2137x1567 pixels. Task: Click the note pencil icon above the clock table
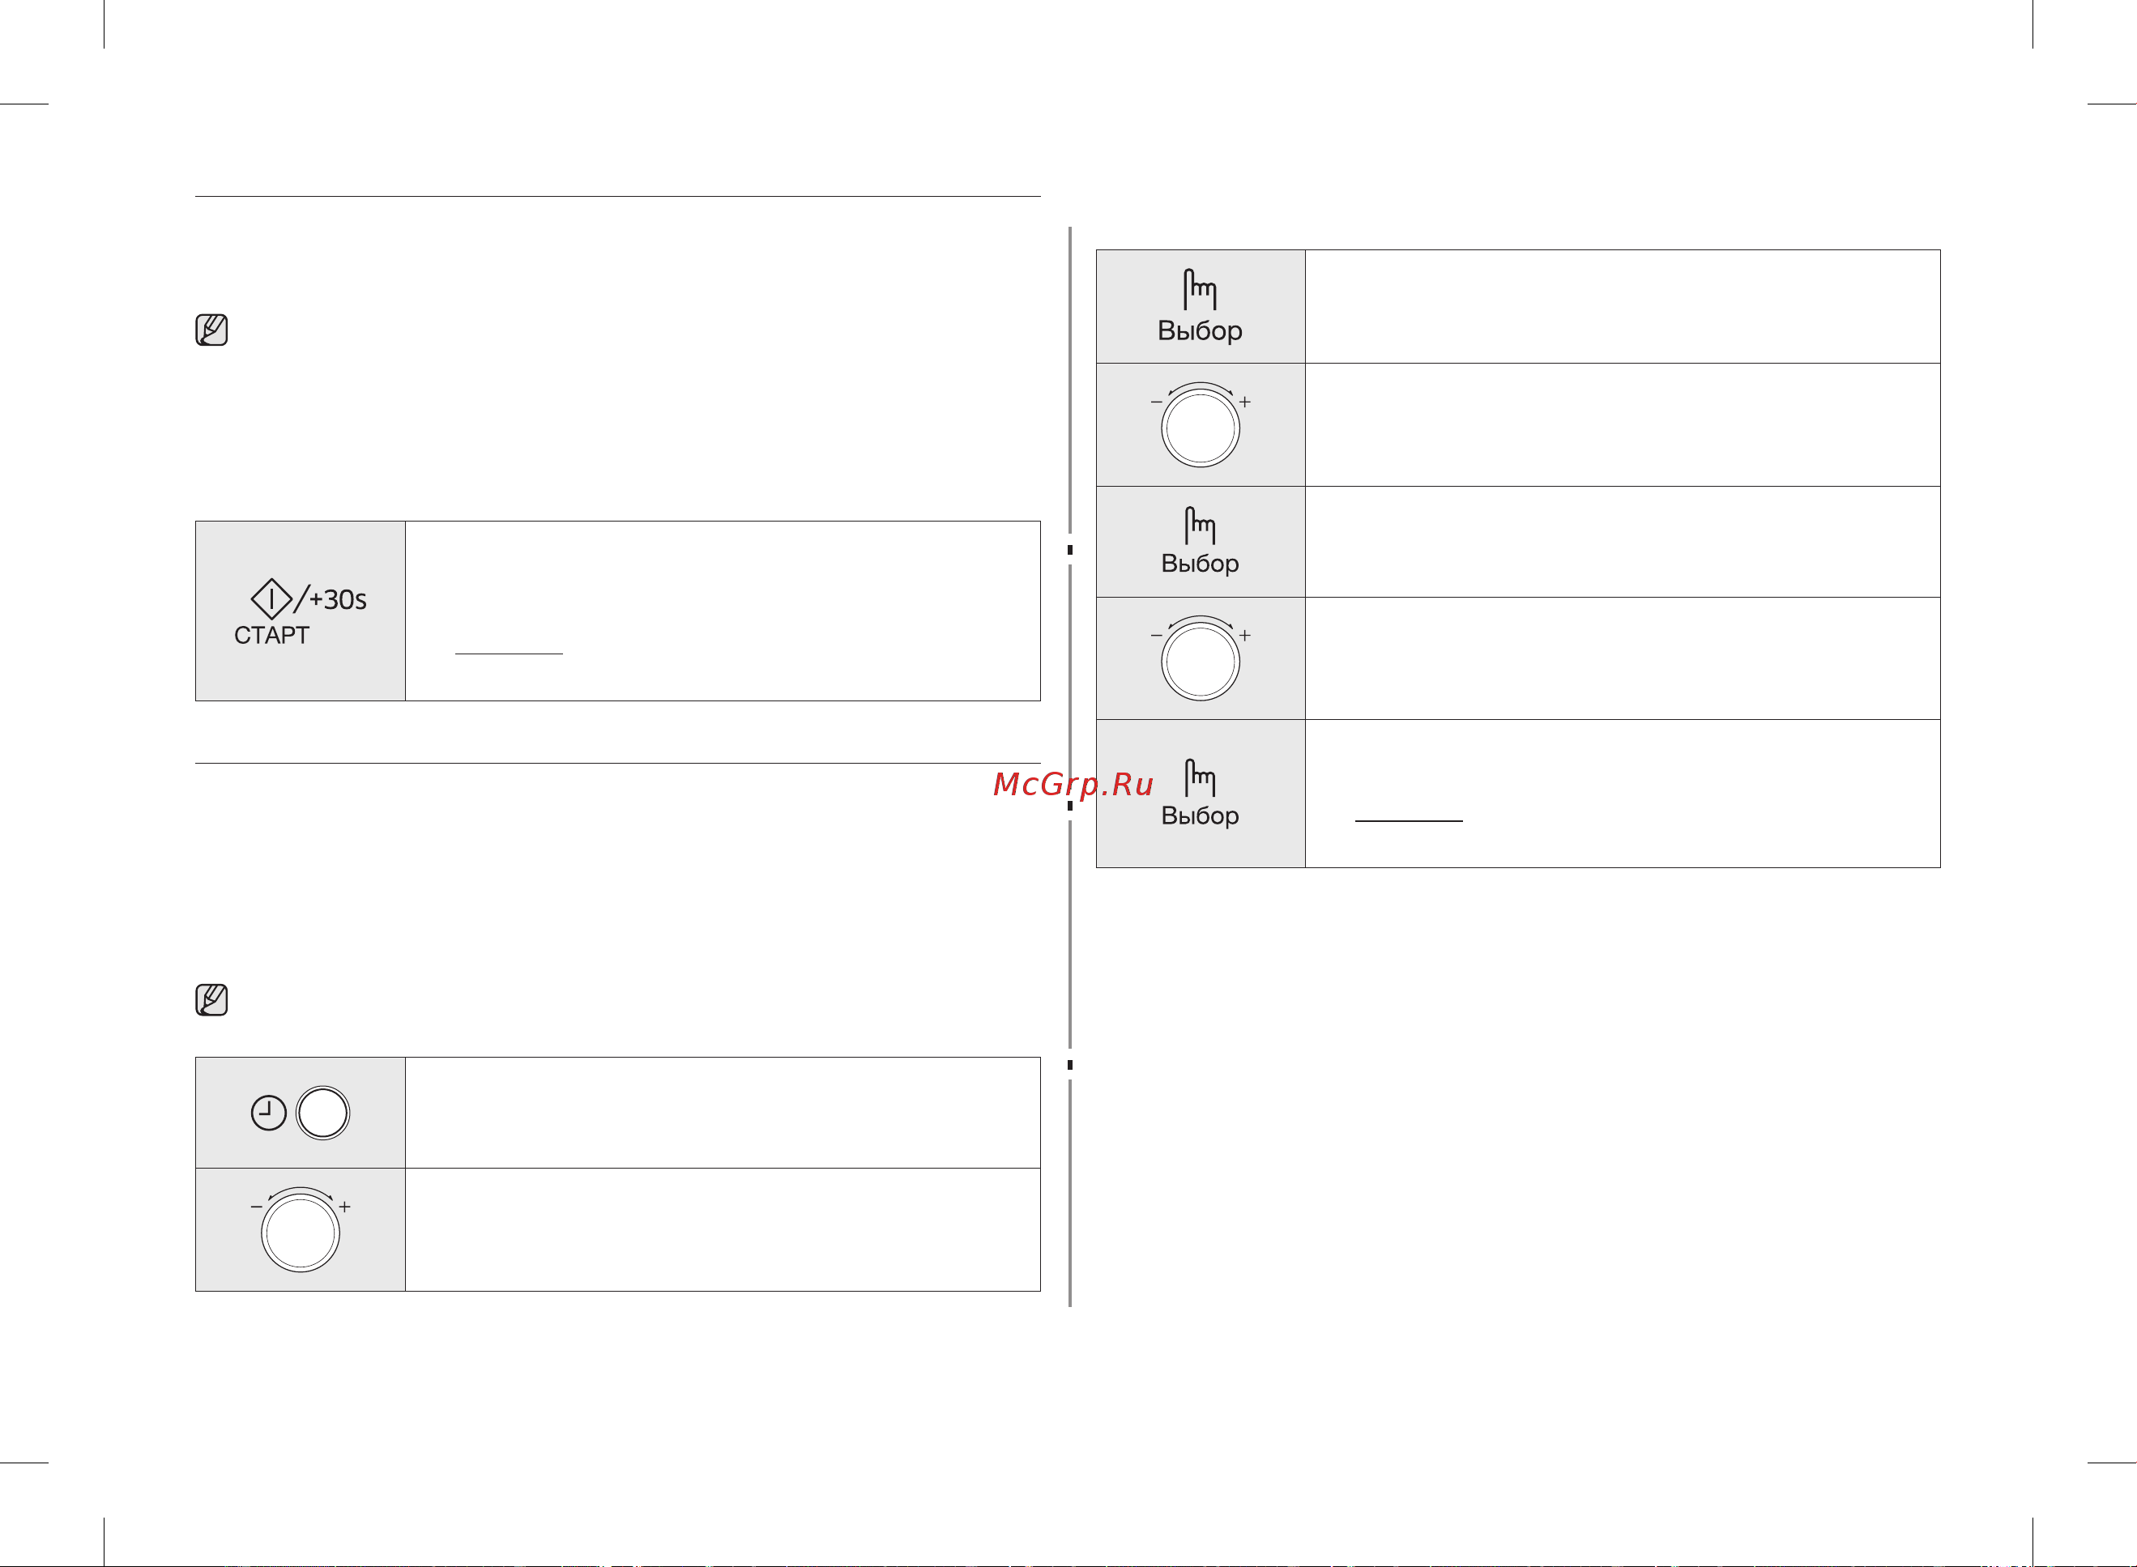[211, 1000]
